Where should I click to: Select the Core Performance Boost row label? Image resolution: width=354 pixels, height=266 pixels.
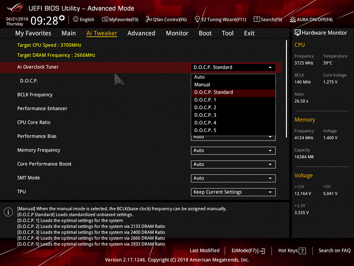pos(44,164)
